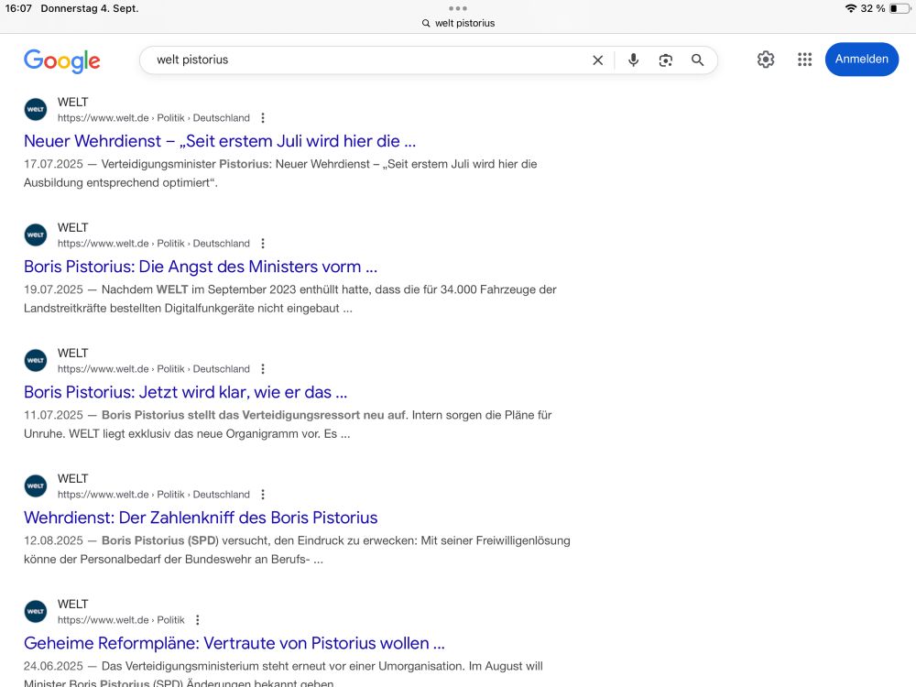The height and width of the screenshot is (687, 916).
Task: Start voice search with the microphone
Action: 633,60
